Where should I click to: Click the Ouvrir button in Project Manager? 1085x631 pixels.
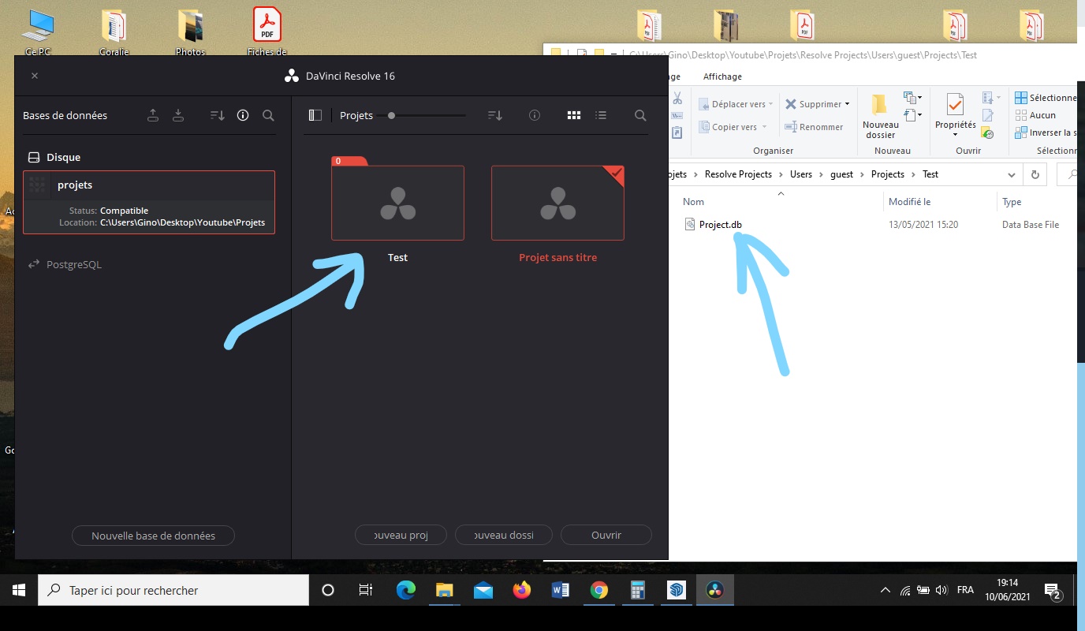(606, 535)
